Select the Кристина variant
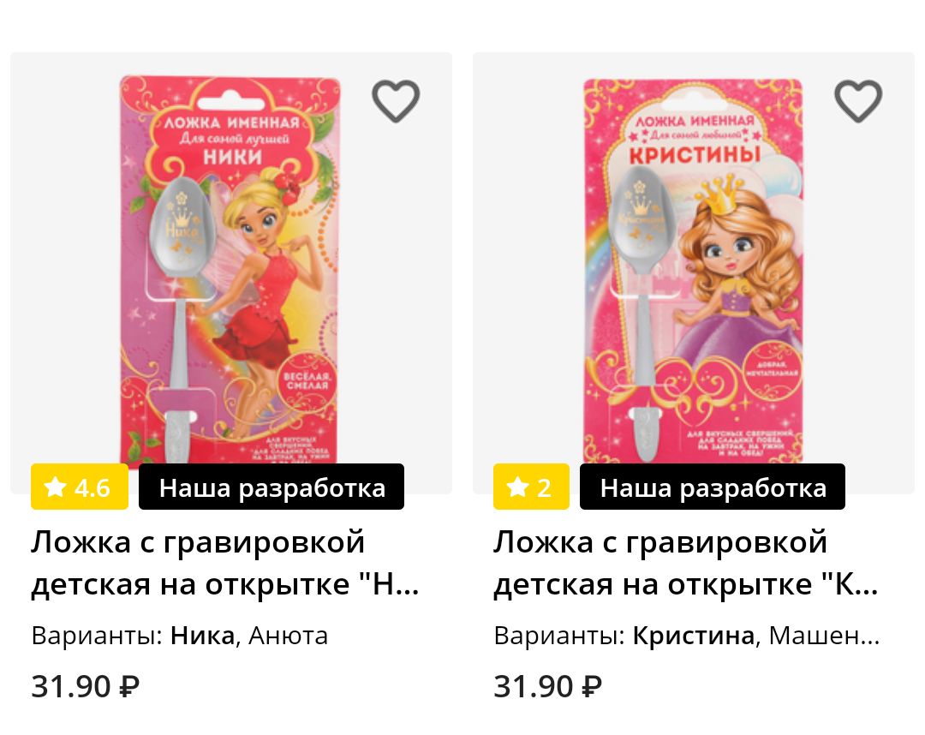 pyautogui.click(x=694, y=636)
